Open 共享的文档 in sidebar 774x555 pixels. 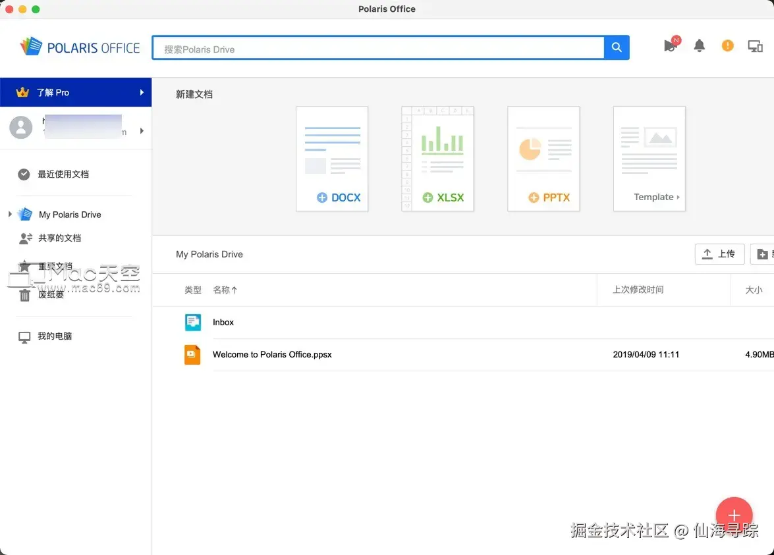[60, 238]
